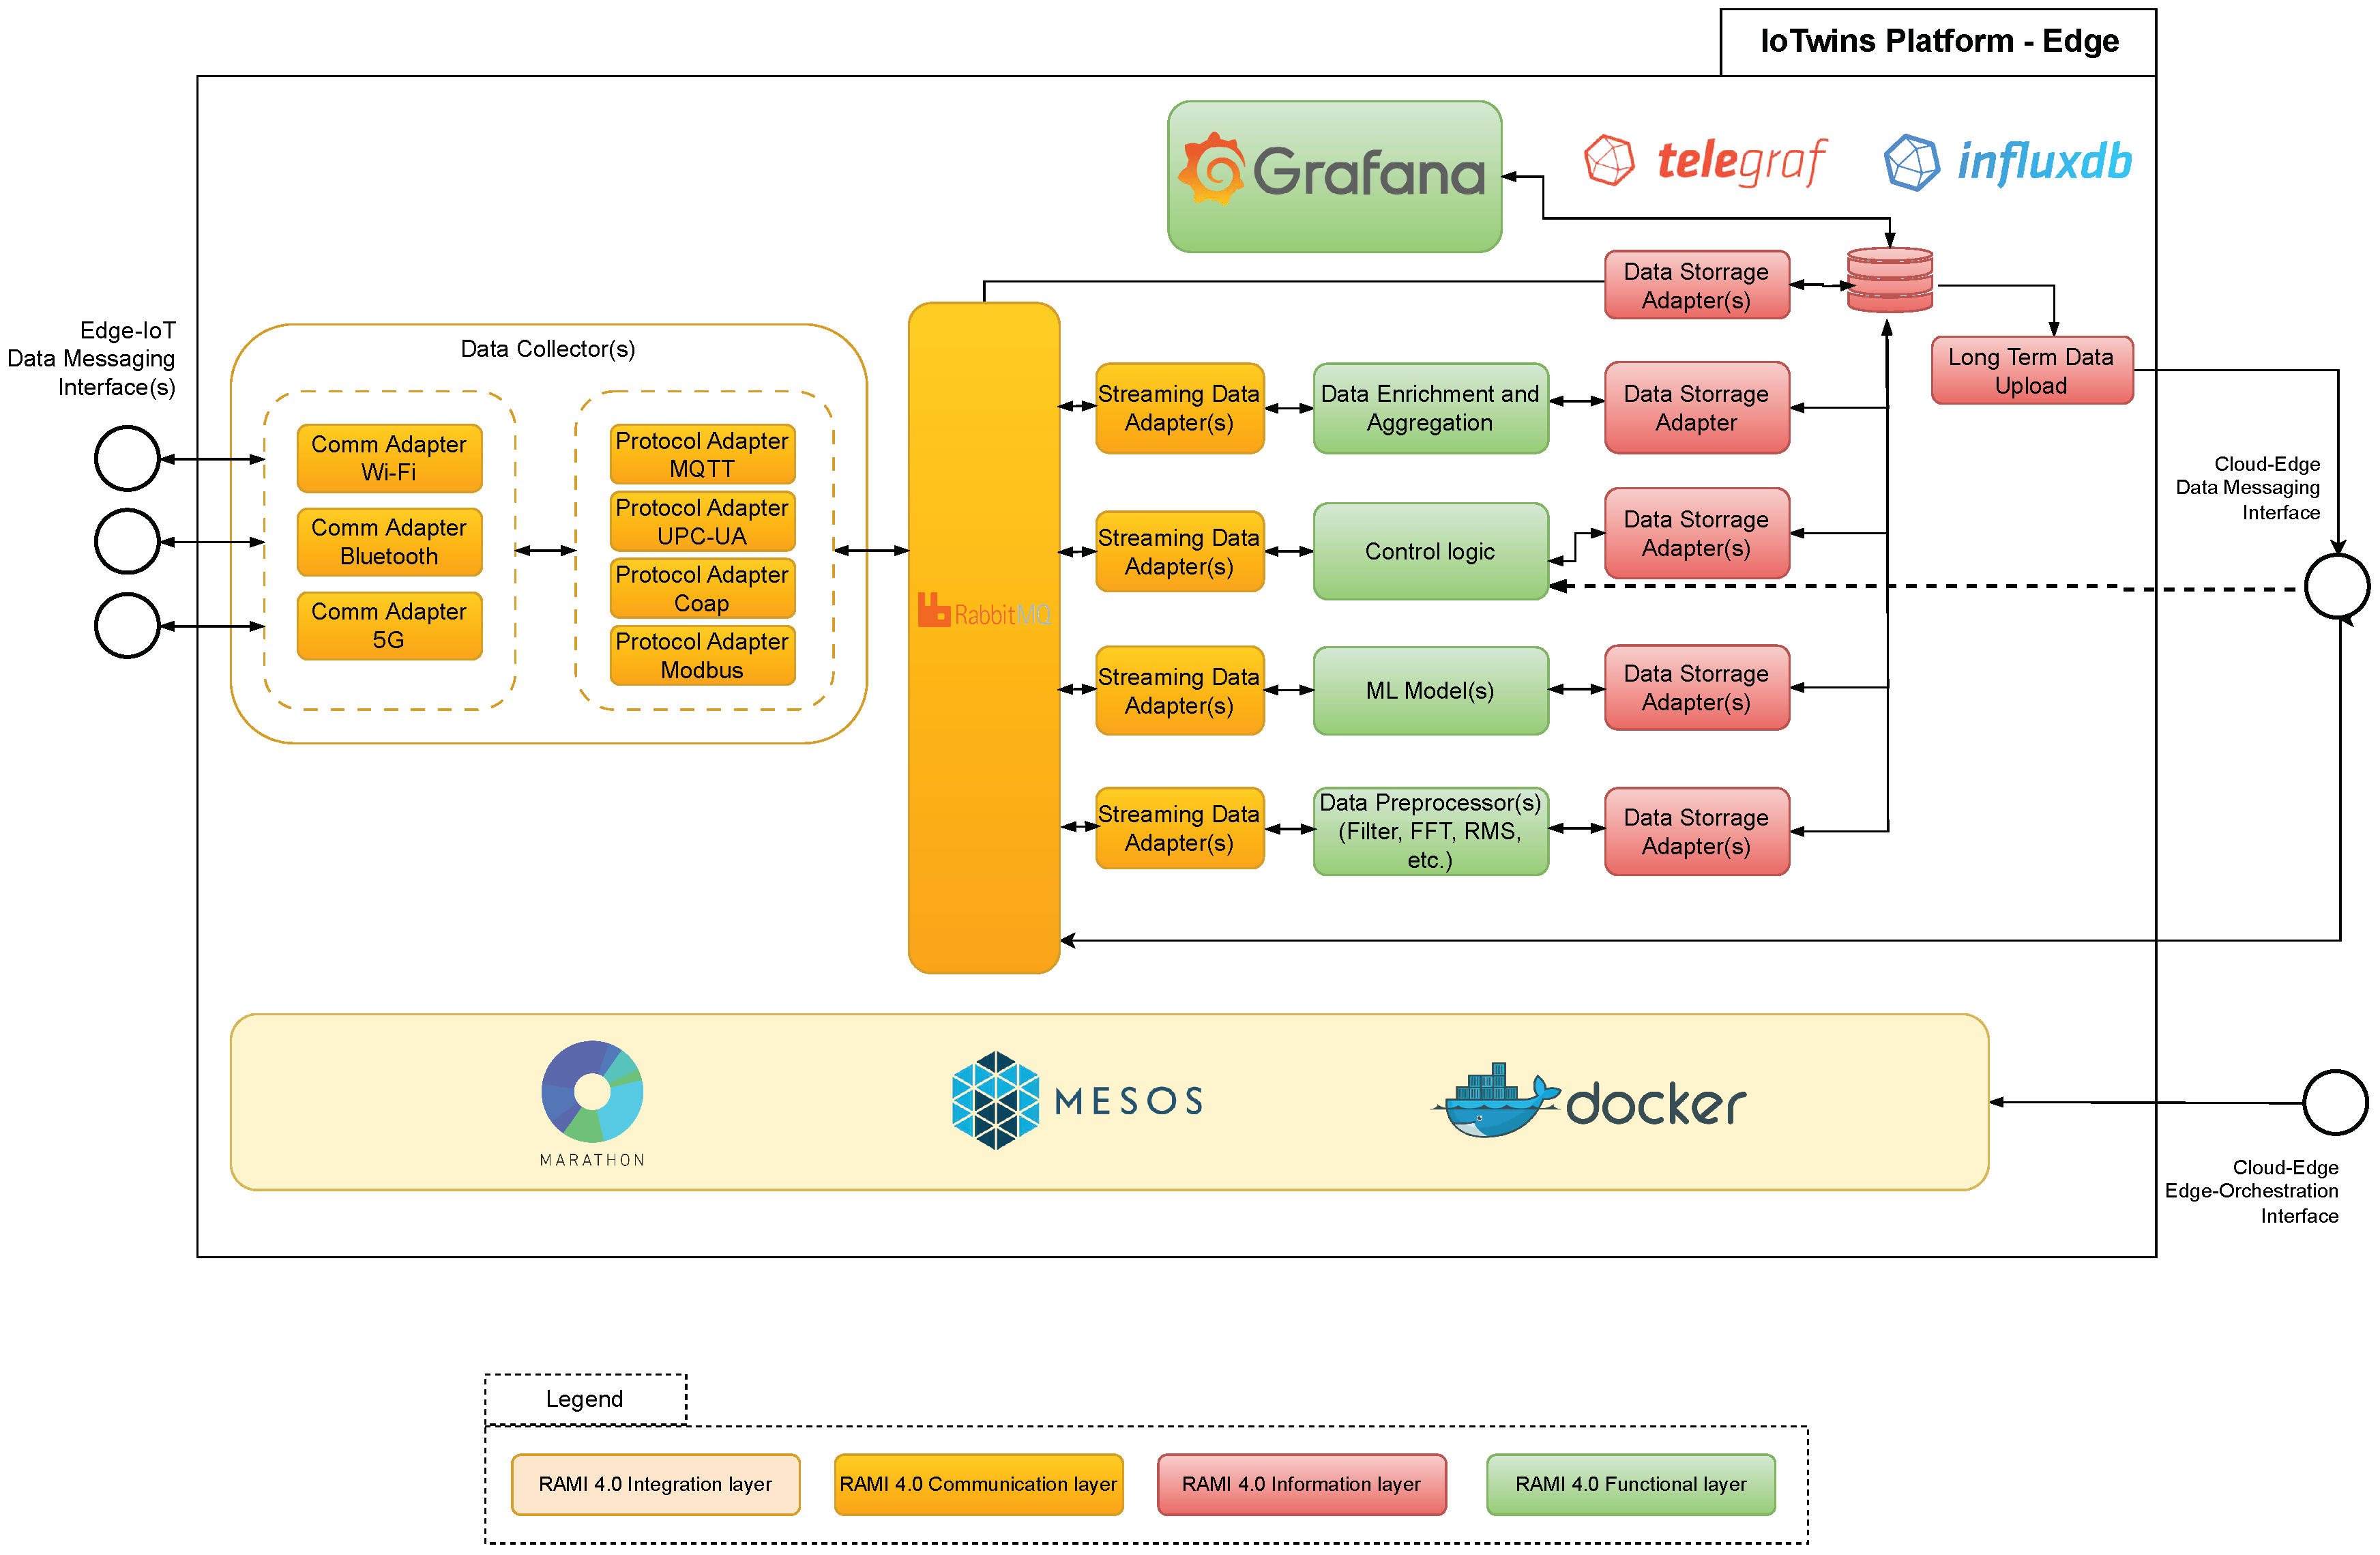Select the Protocol Adapter Modbus box
This screenshot has height=1555, width=2380.
tap(702, 655)
